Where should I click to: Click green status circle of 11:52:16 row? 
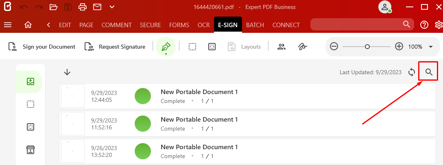tap(143, 124)
